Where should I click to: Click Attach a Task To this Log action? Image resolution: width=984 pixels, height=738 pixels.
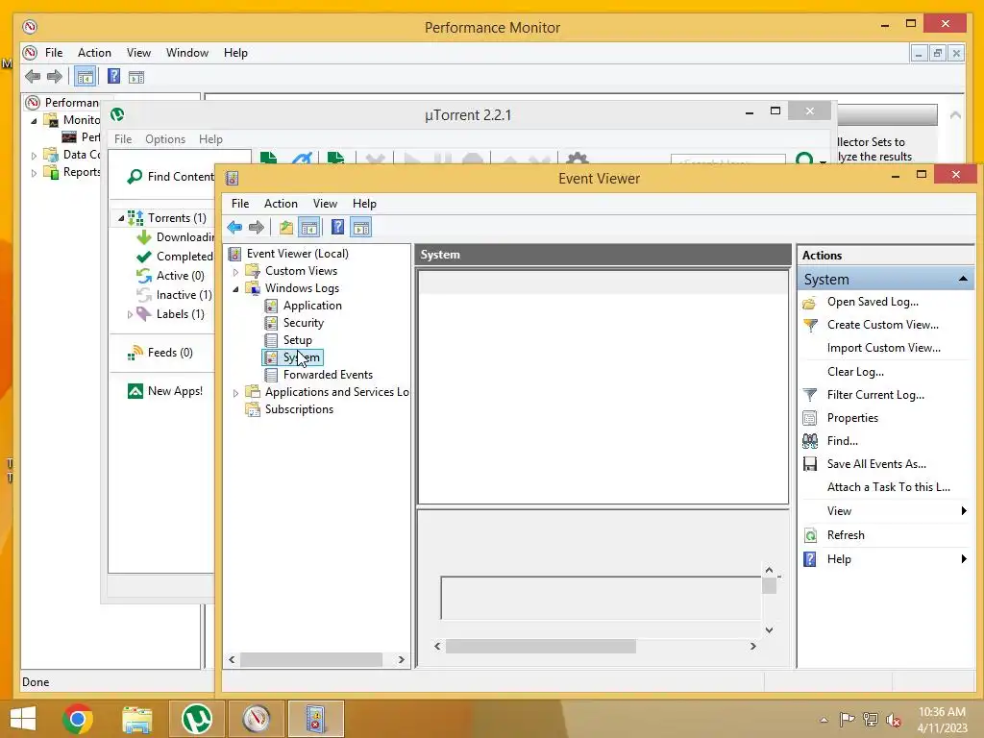888,487
